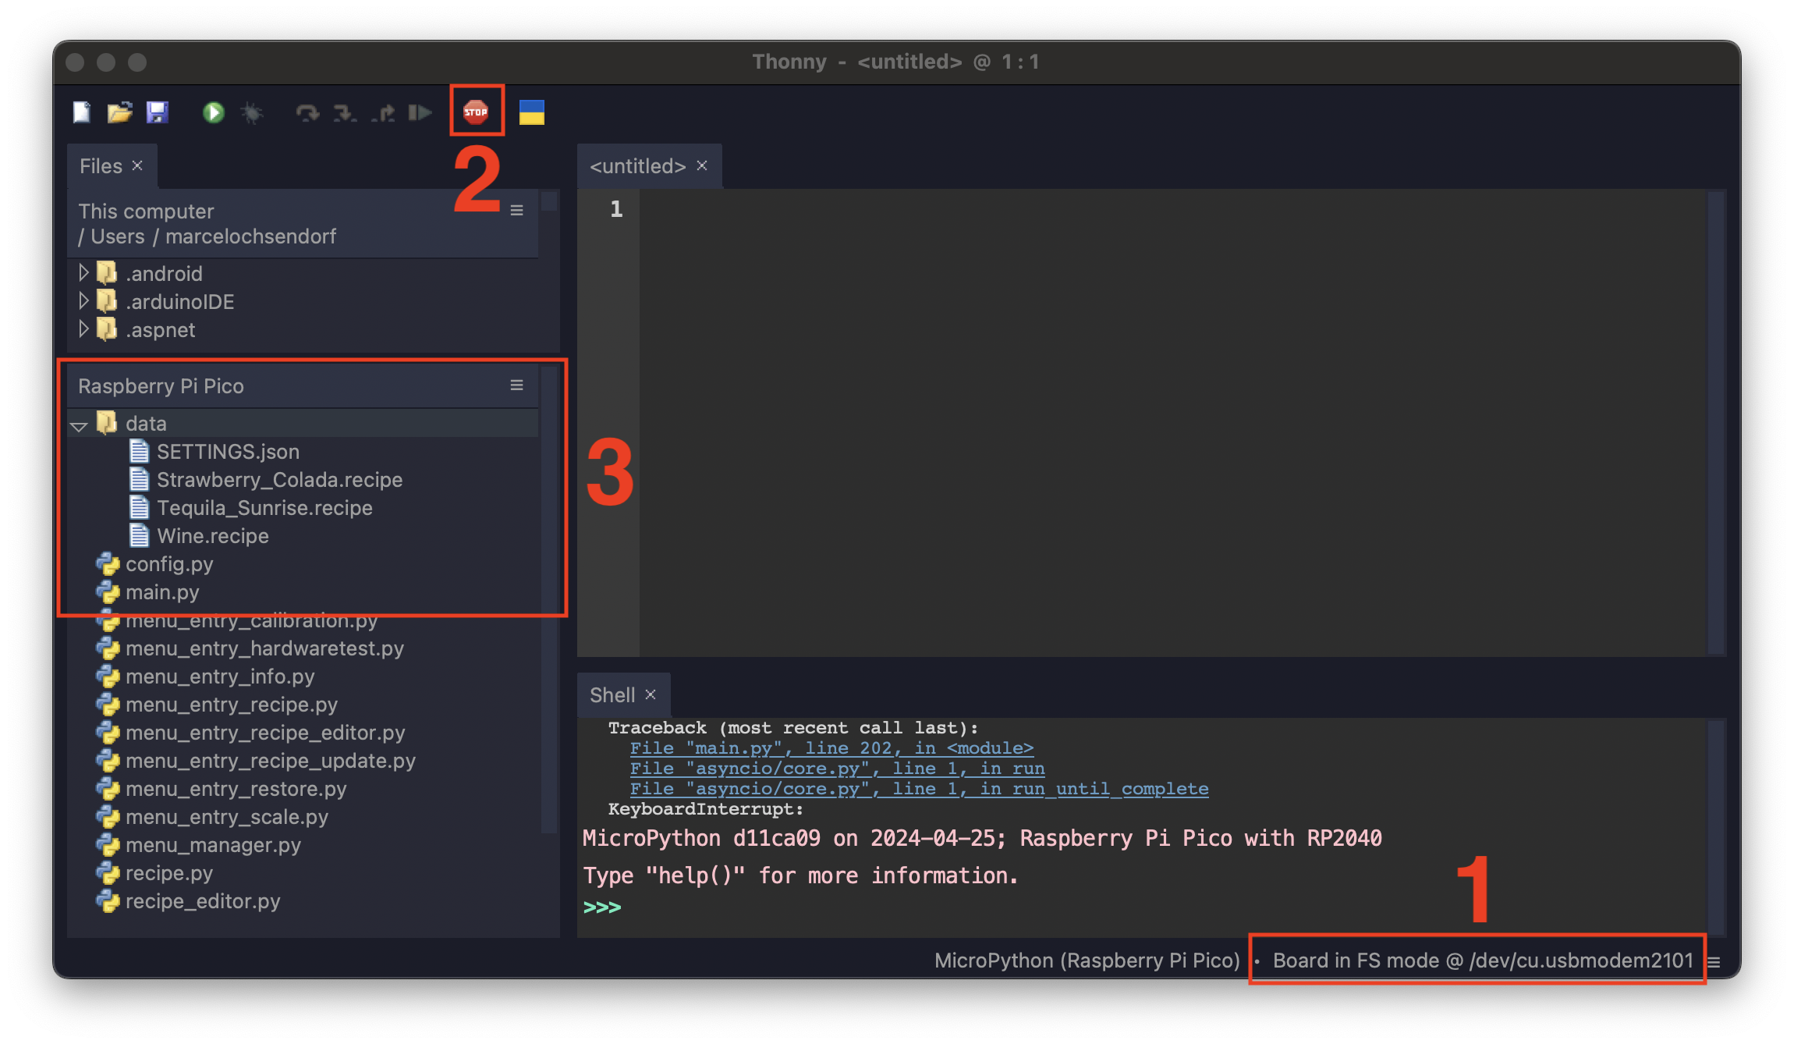Screen dimensions: 1794x1044
Task: Click the Step over debug icon
Action: pyautogui.click(x=307, y=112)
